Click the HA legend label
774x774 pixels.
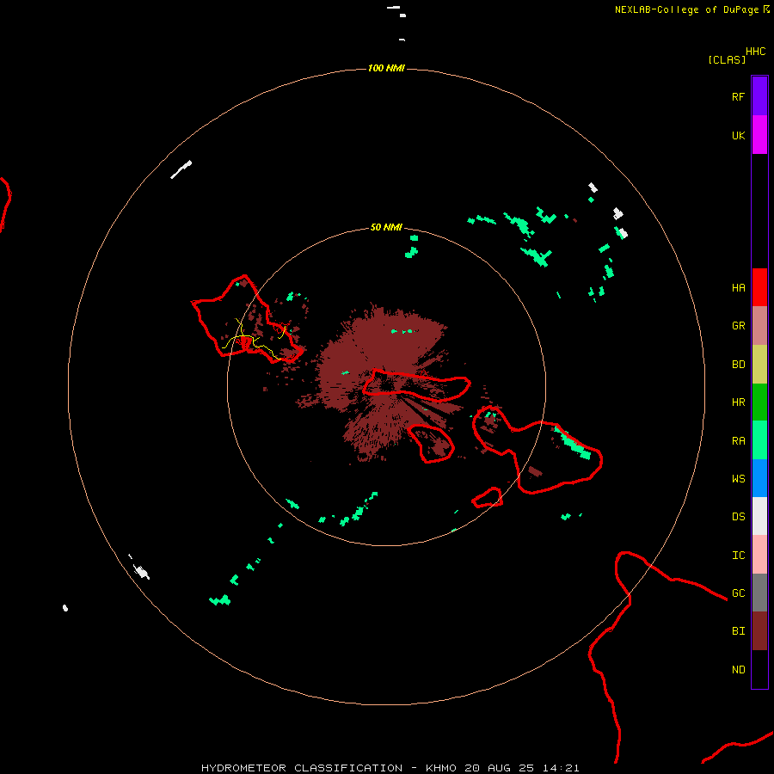(x=738, y=288)
